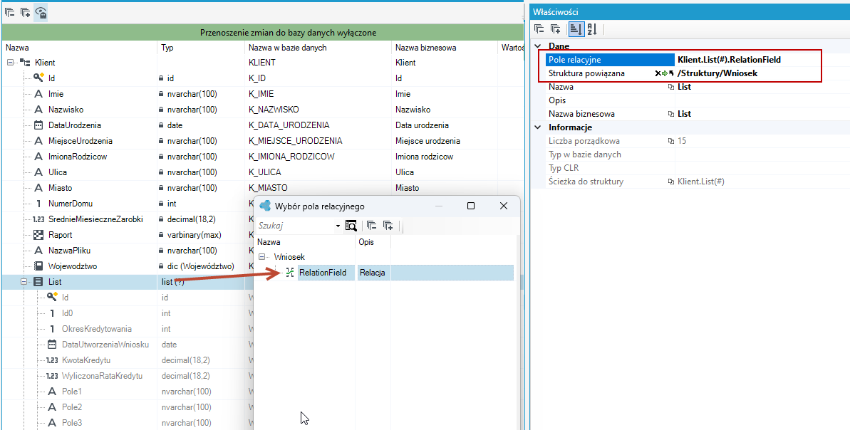The image size is (850, 430).
Task: Click collapse-all icon in Właściwości panel
Action: click(x=539, y=28)
